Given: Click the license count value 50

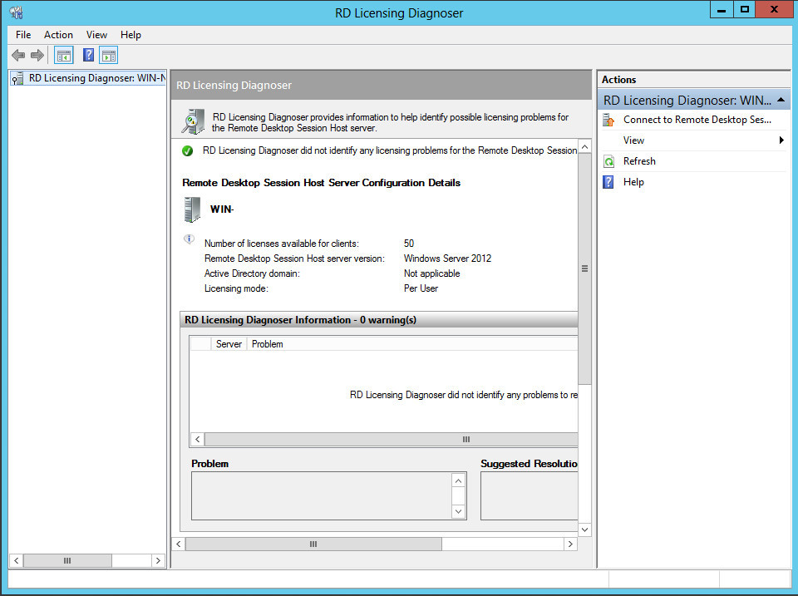Looking at the screenshot, I should [409, 244].
